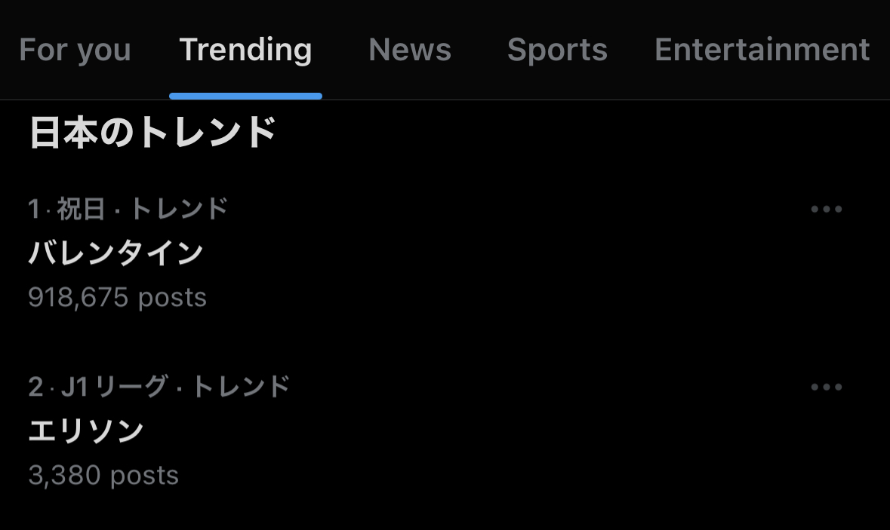Click the rank number 2
This screenshot has height=530, width=890.
click(35, 387)
